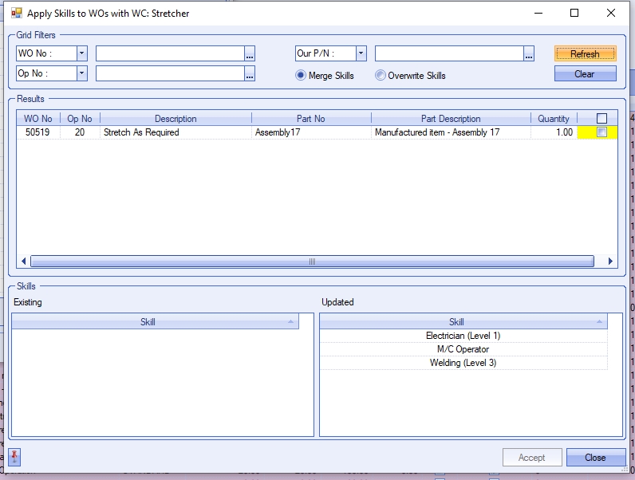The height and width of the screenshot is (480, 635).
Task: Maximize the Apply Skills window
Action: (574, 14)
